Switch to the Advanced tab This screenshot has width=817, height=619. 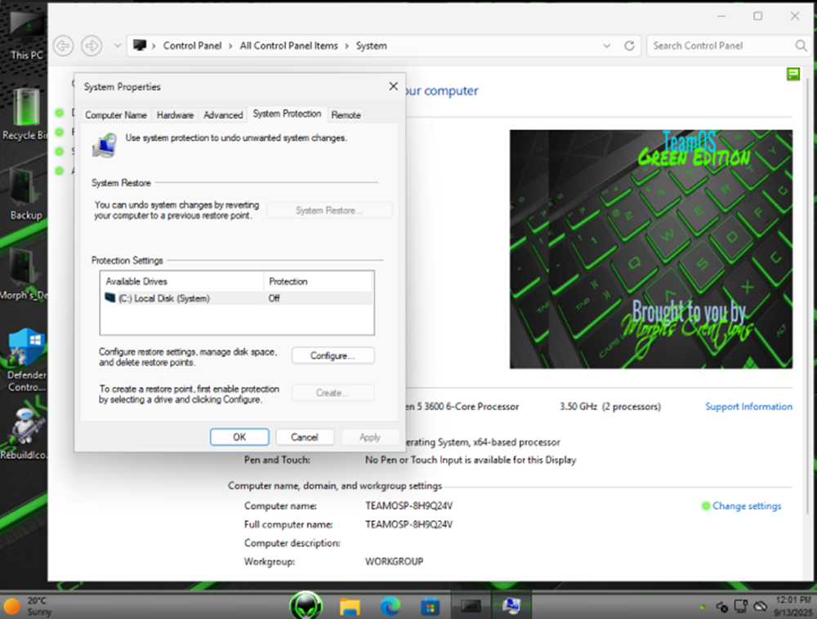223,115
